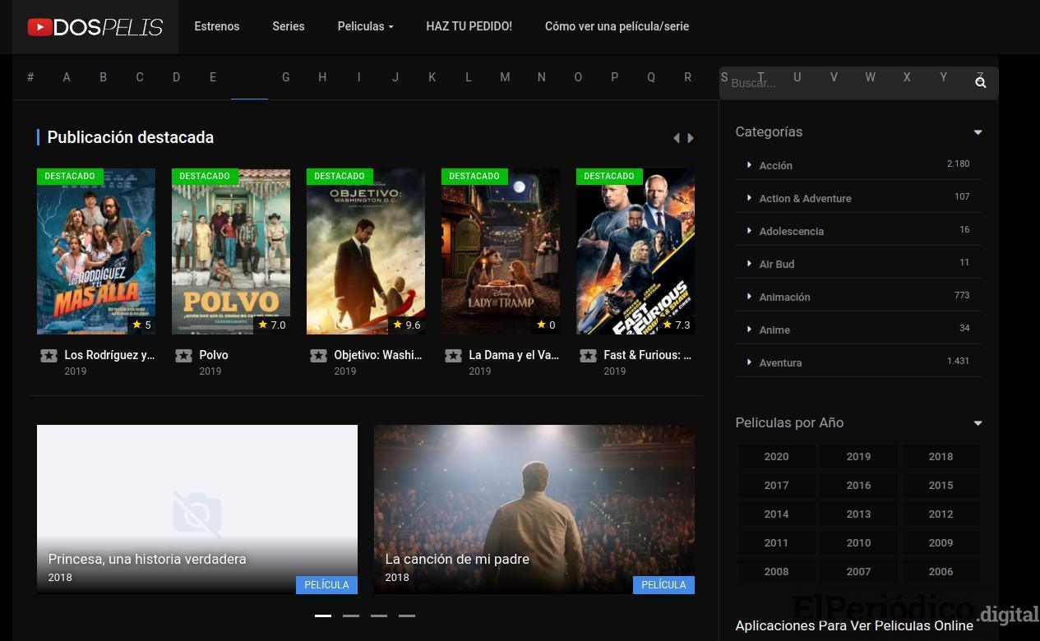1040x641 pixels.
Task: Open the Objetivo: Washington D.C. poster
Action: pyautogui.click(x=366, y=251)
